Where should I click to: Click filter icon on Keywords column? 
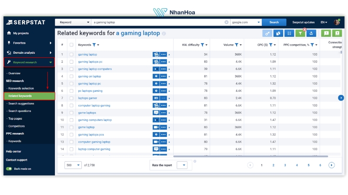(94, 45)
